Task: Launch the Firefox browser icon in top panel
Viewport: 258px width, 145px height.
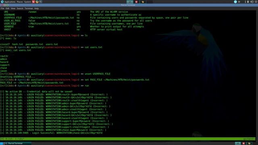Action: [37, 2]
